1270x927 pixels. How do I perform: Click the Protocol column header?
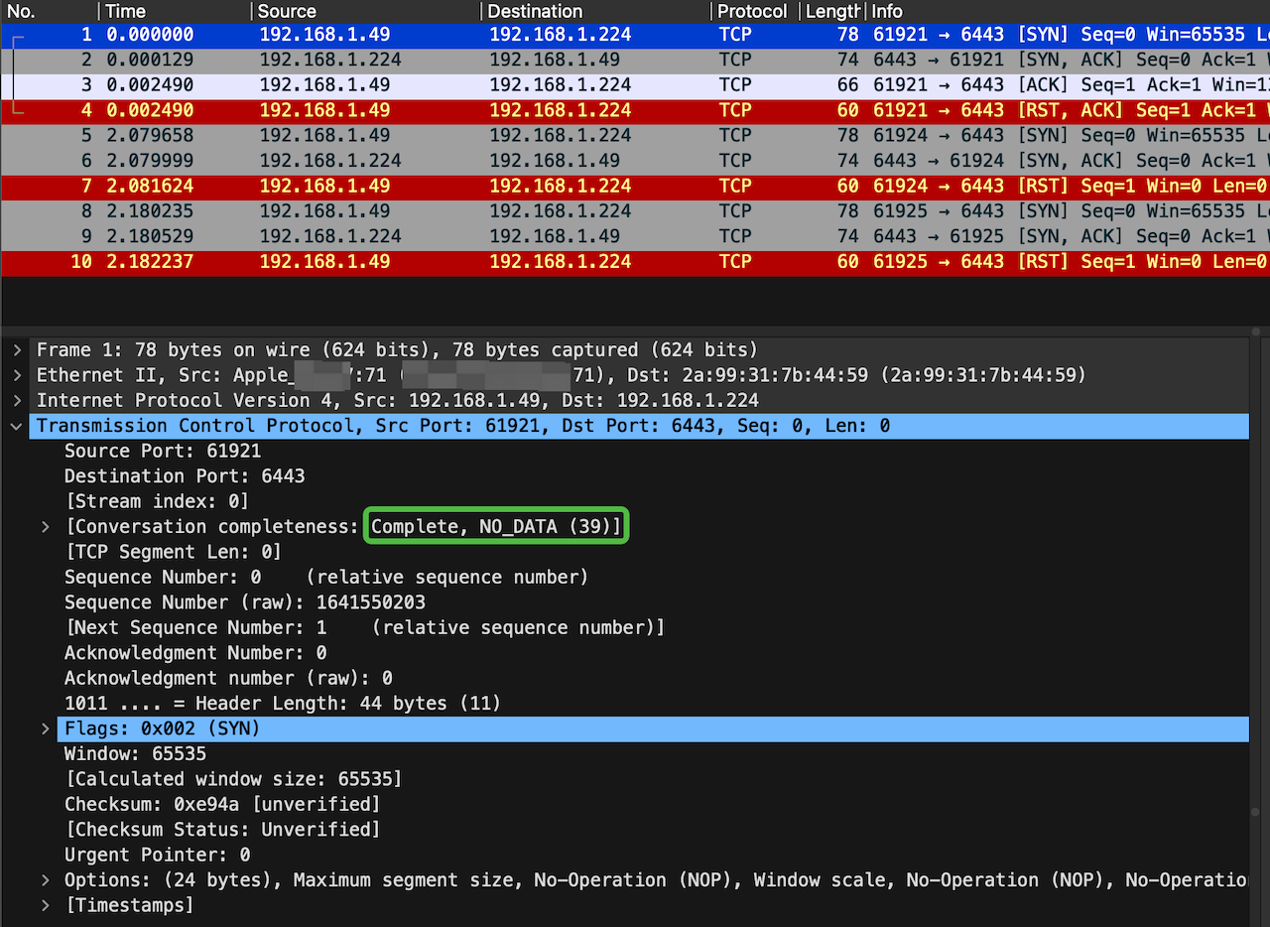[x=751, y=12]
